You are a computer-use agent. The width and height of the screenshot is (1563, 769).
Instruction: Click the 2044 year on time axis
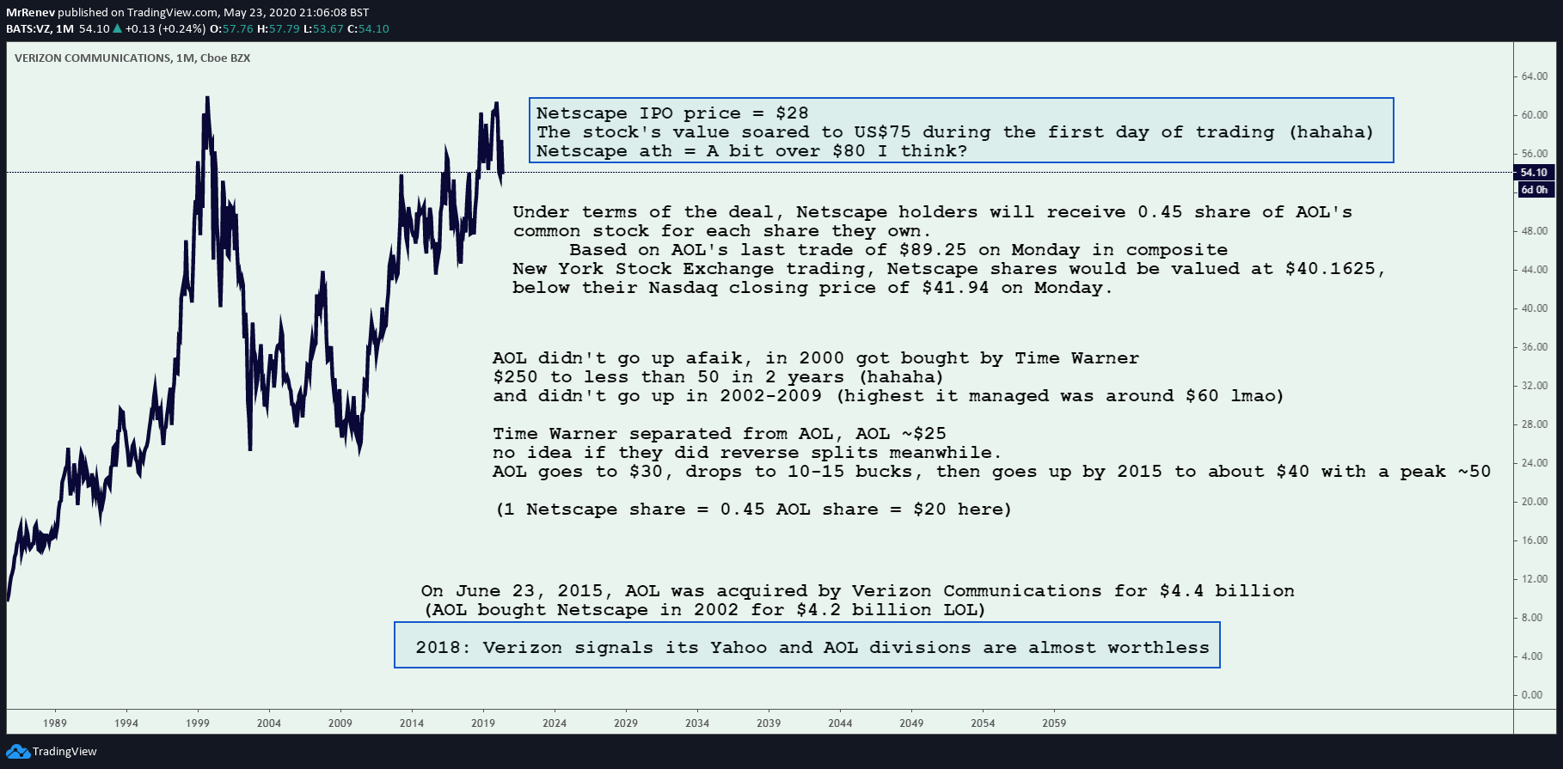coord(840,723)
